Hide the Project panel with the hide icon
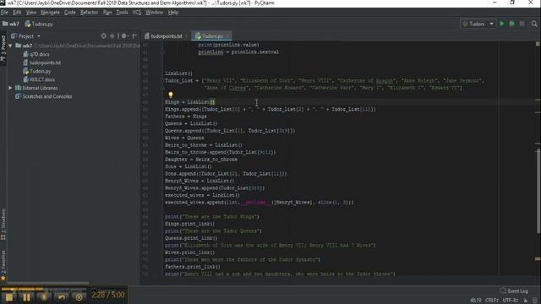Image resolution: width=541 pixels, height=304 pixels. [135, 35]
